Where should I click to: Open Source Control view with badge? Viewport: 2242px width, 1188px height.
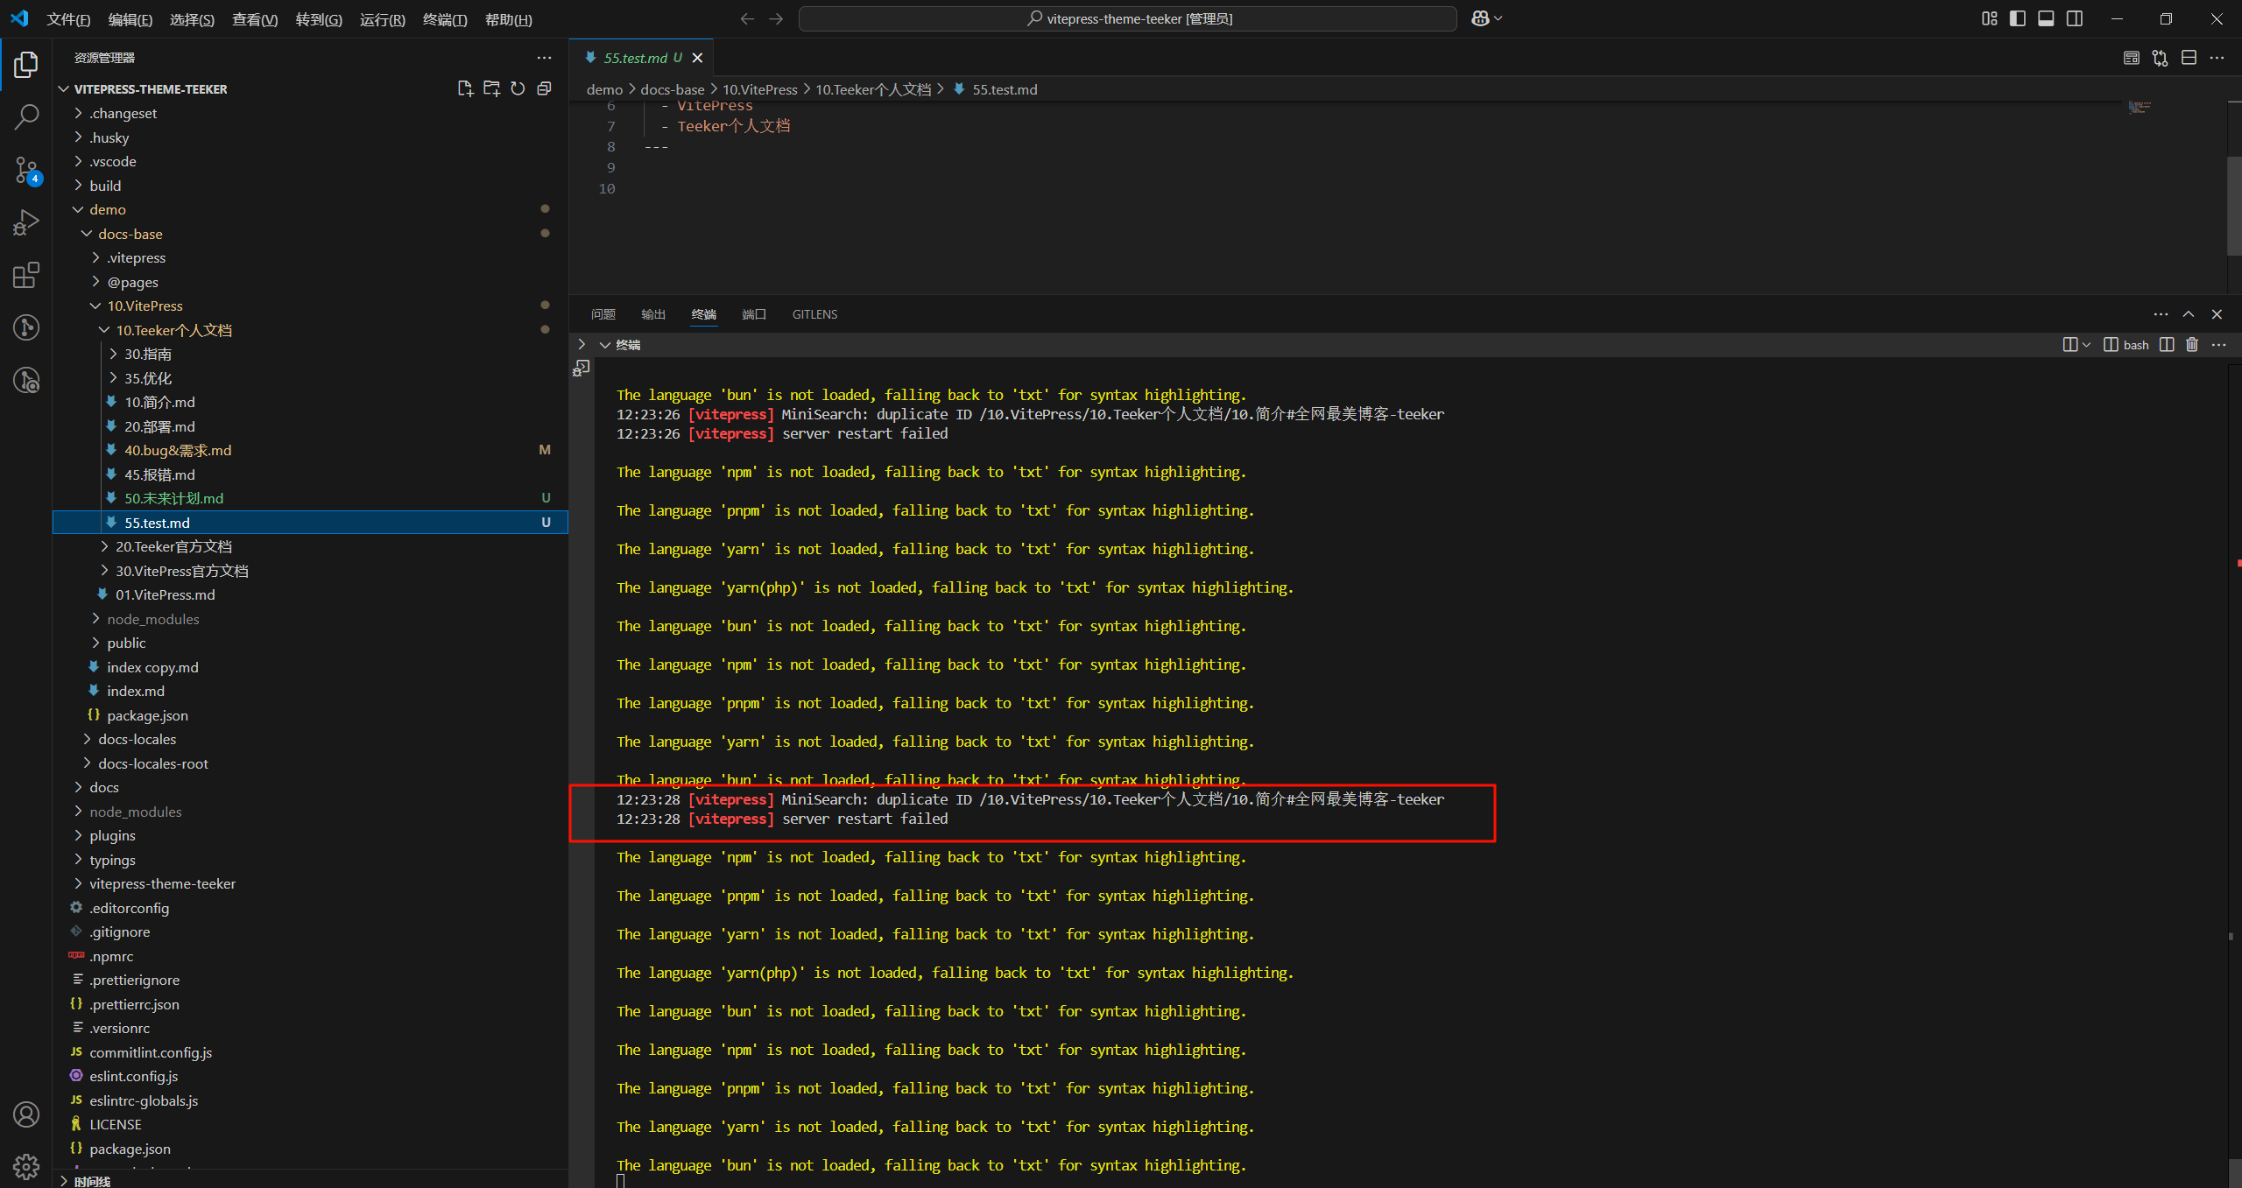[x=26, y=171]
